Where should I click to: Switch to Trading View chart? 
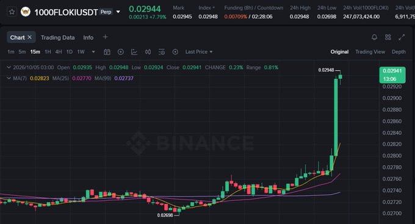(370, 52)
